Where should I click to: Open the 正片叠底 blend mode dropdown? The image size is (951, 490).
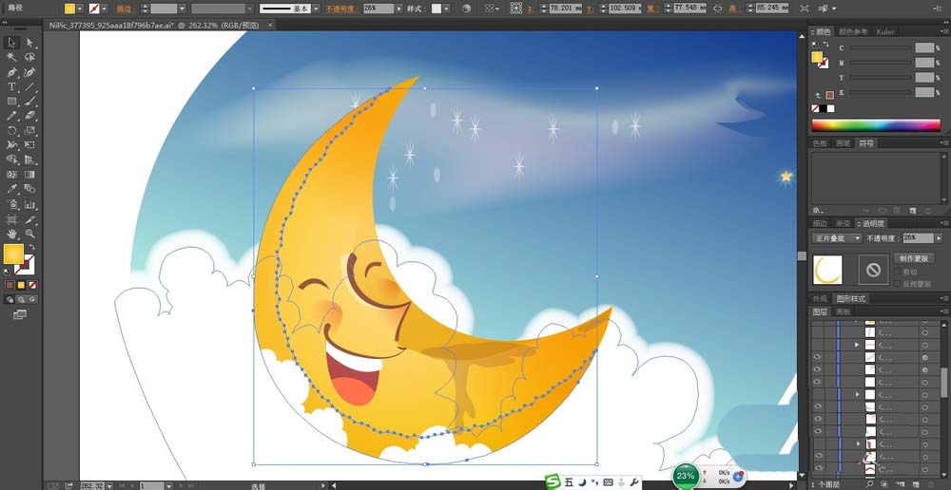click(836, 238)
